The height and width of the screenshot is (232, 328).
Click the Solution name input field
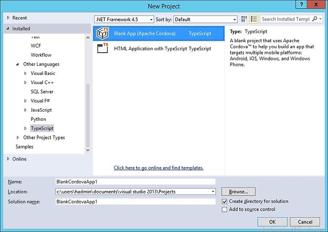click(135, 202)
